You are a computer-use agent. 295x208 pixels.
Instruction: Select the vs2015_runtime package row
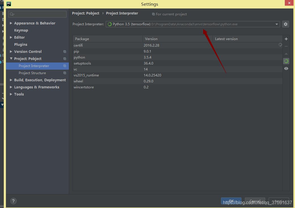[x=178, y=75]
